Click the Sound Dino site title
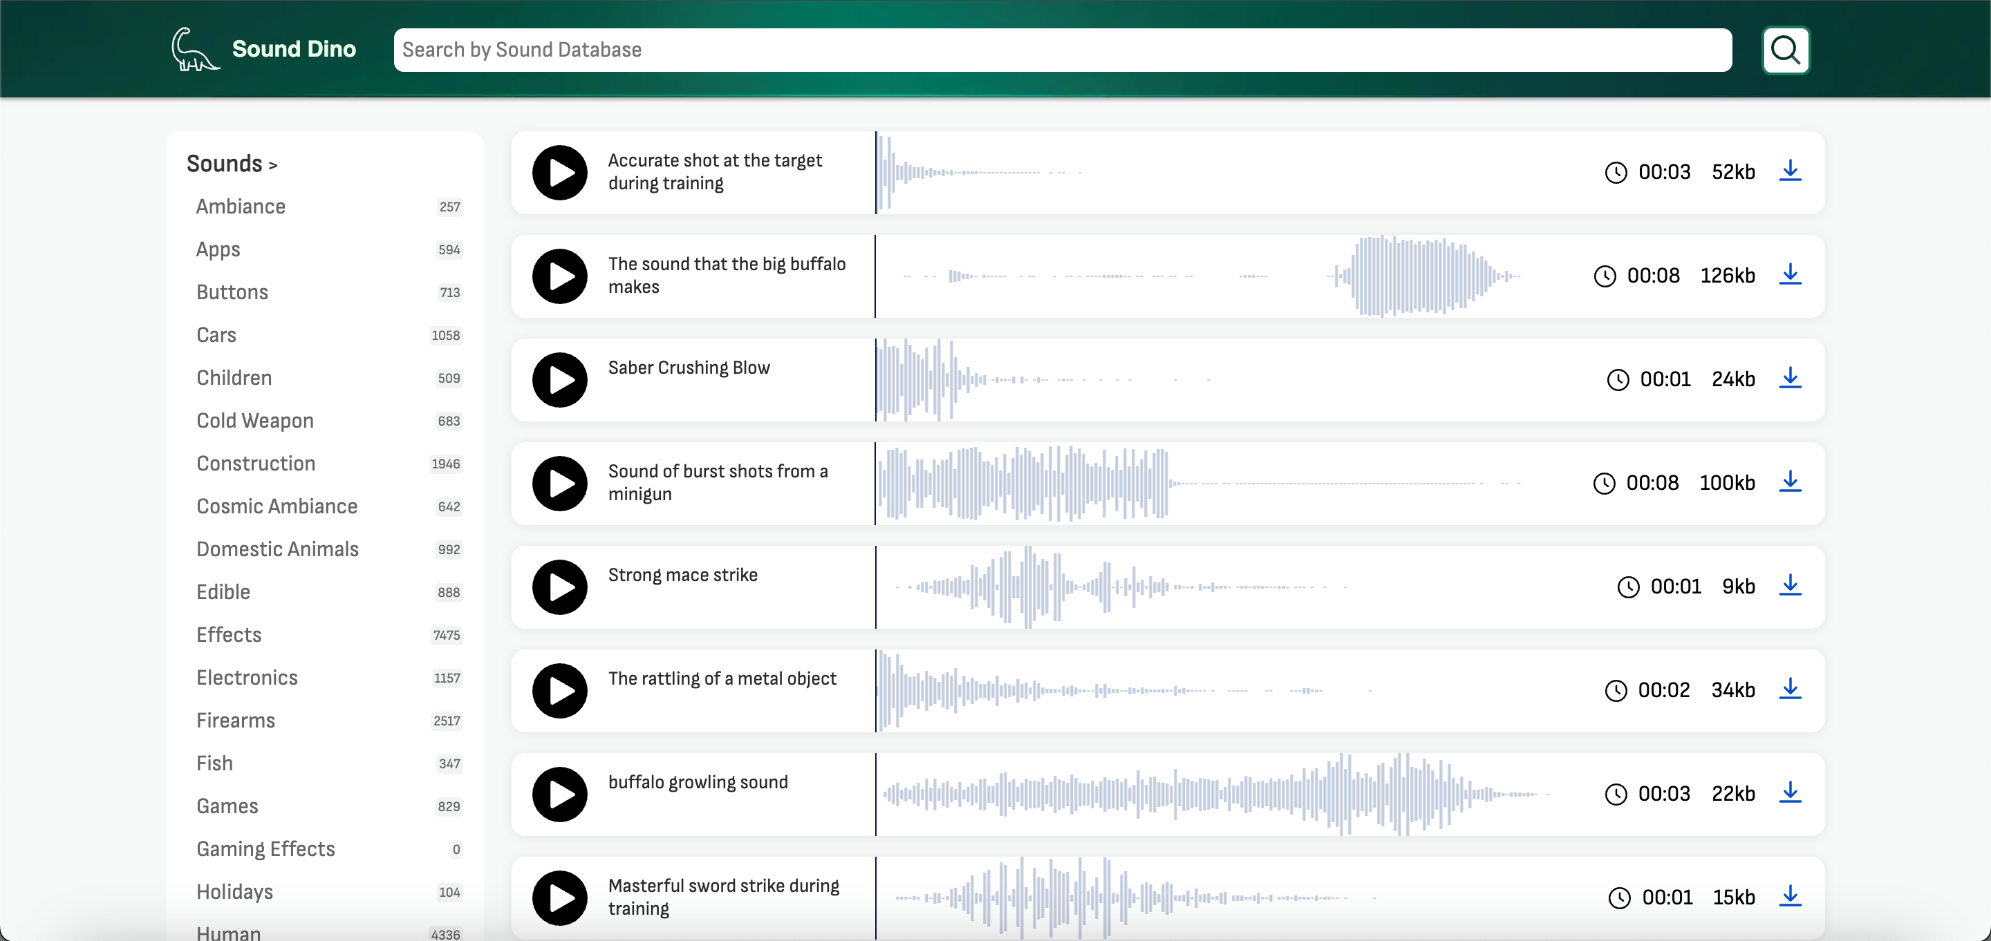The width and height of the screenshot is (1991, 941). pyautogui.click(x=294, y=48)
